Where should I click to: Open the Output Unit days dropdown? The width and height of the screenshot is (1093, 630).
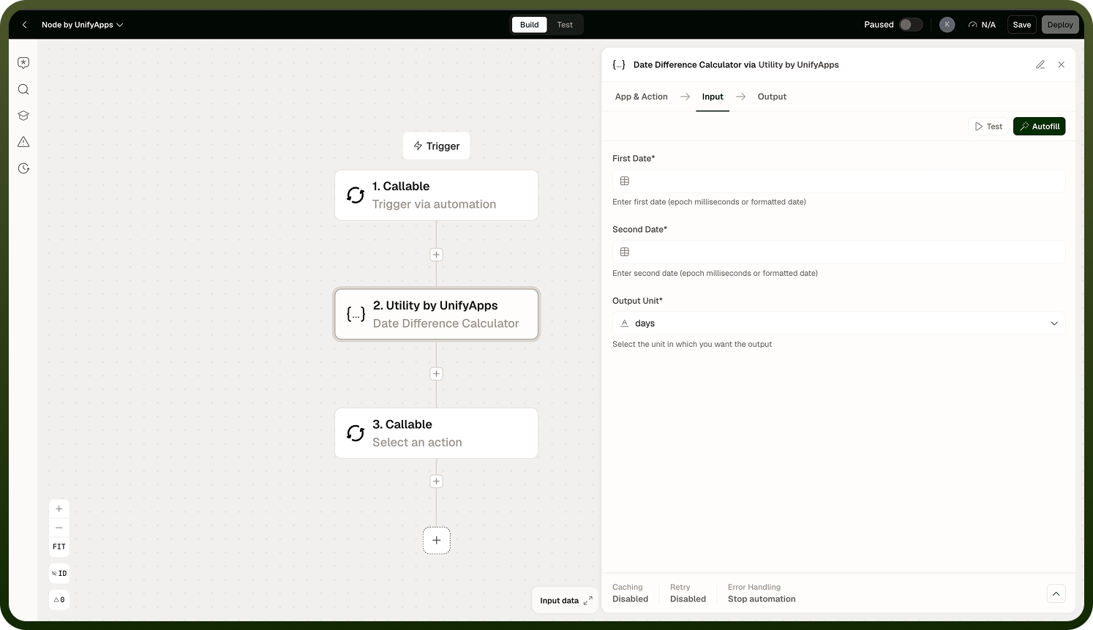pos(838,323)
